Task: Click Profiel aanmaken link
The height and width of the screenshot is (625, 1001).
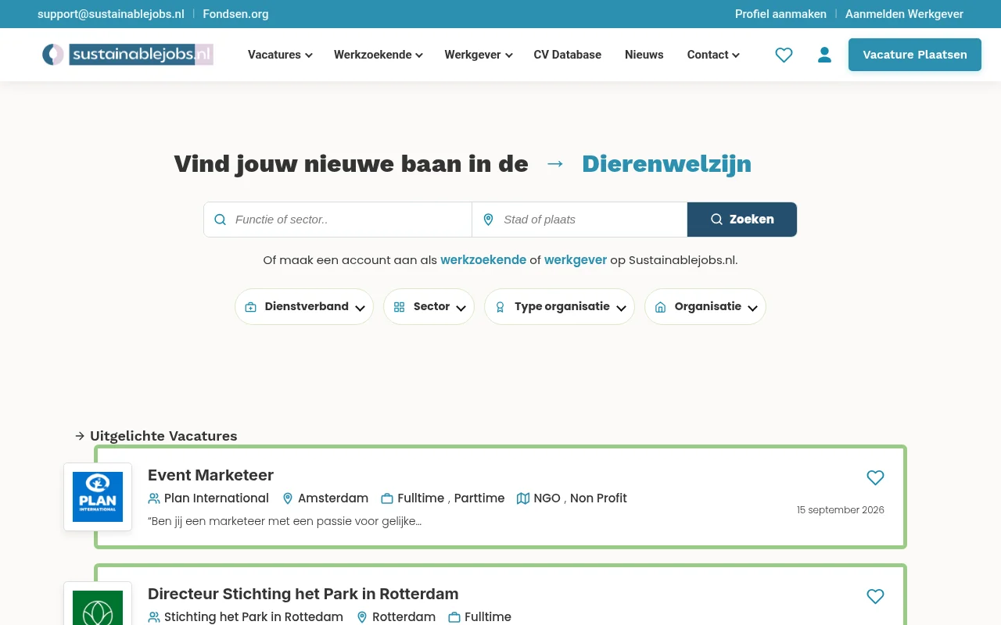Action: tap(780, 14)
